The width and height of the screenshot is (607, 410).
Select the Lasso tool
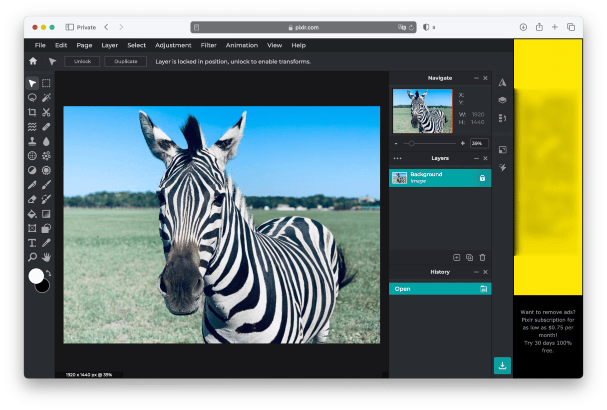tap(32, 98)
